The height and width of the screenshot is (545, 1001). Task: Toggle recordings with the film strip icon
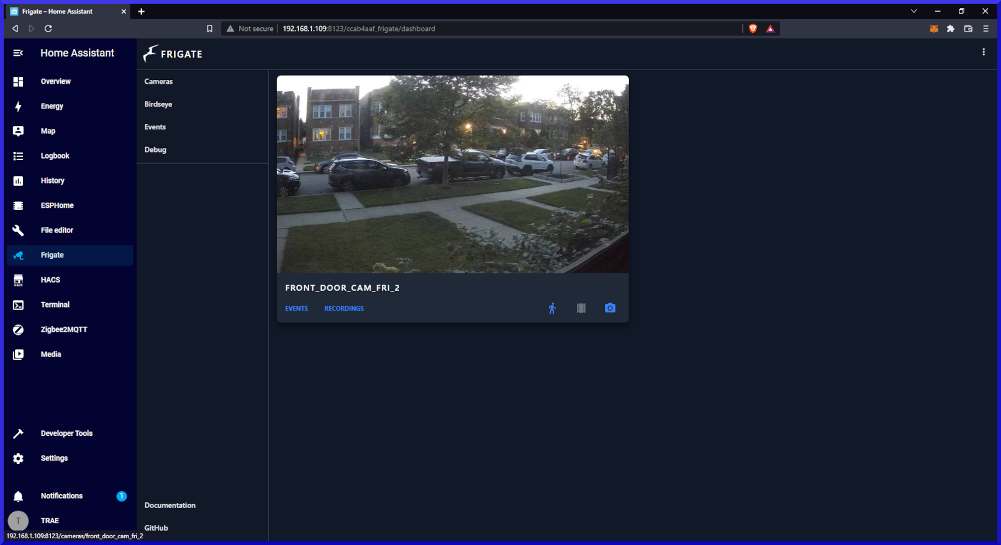click(581, 308)
